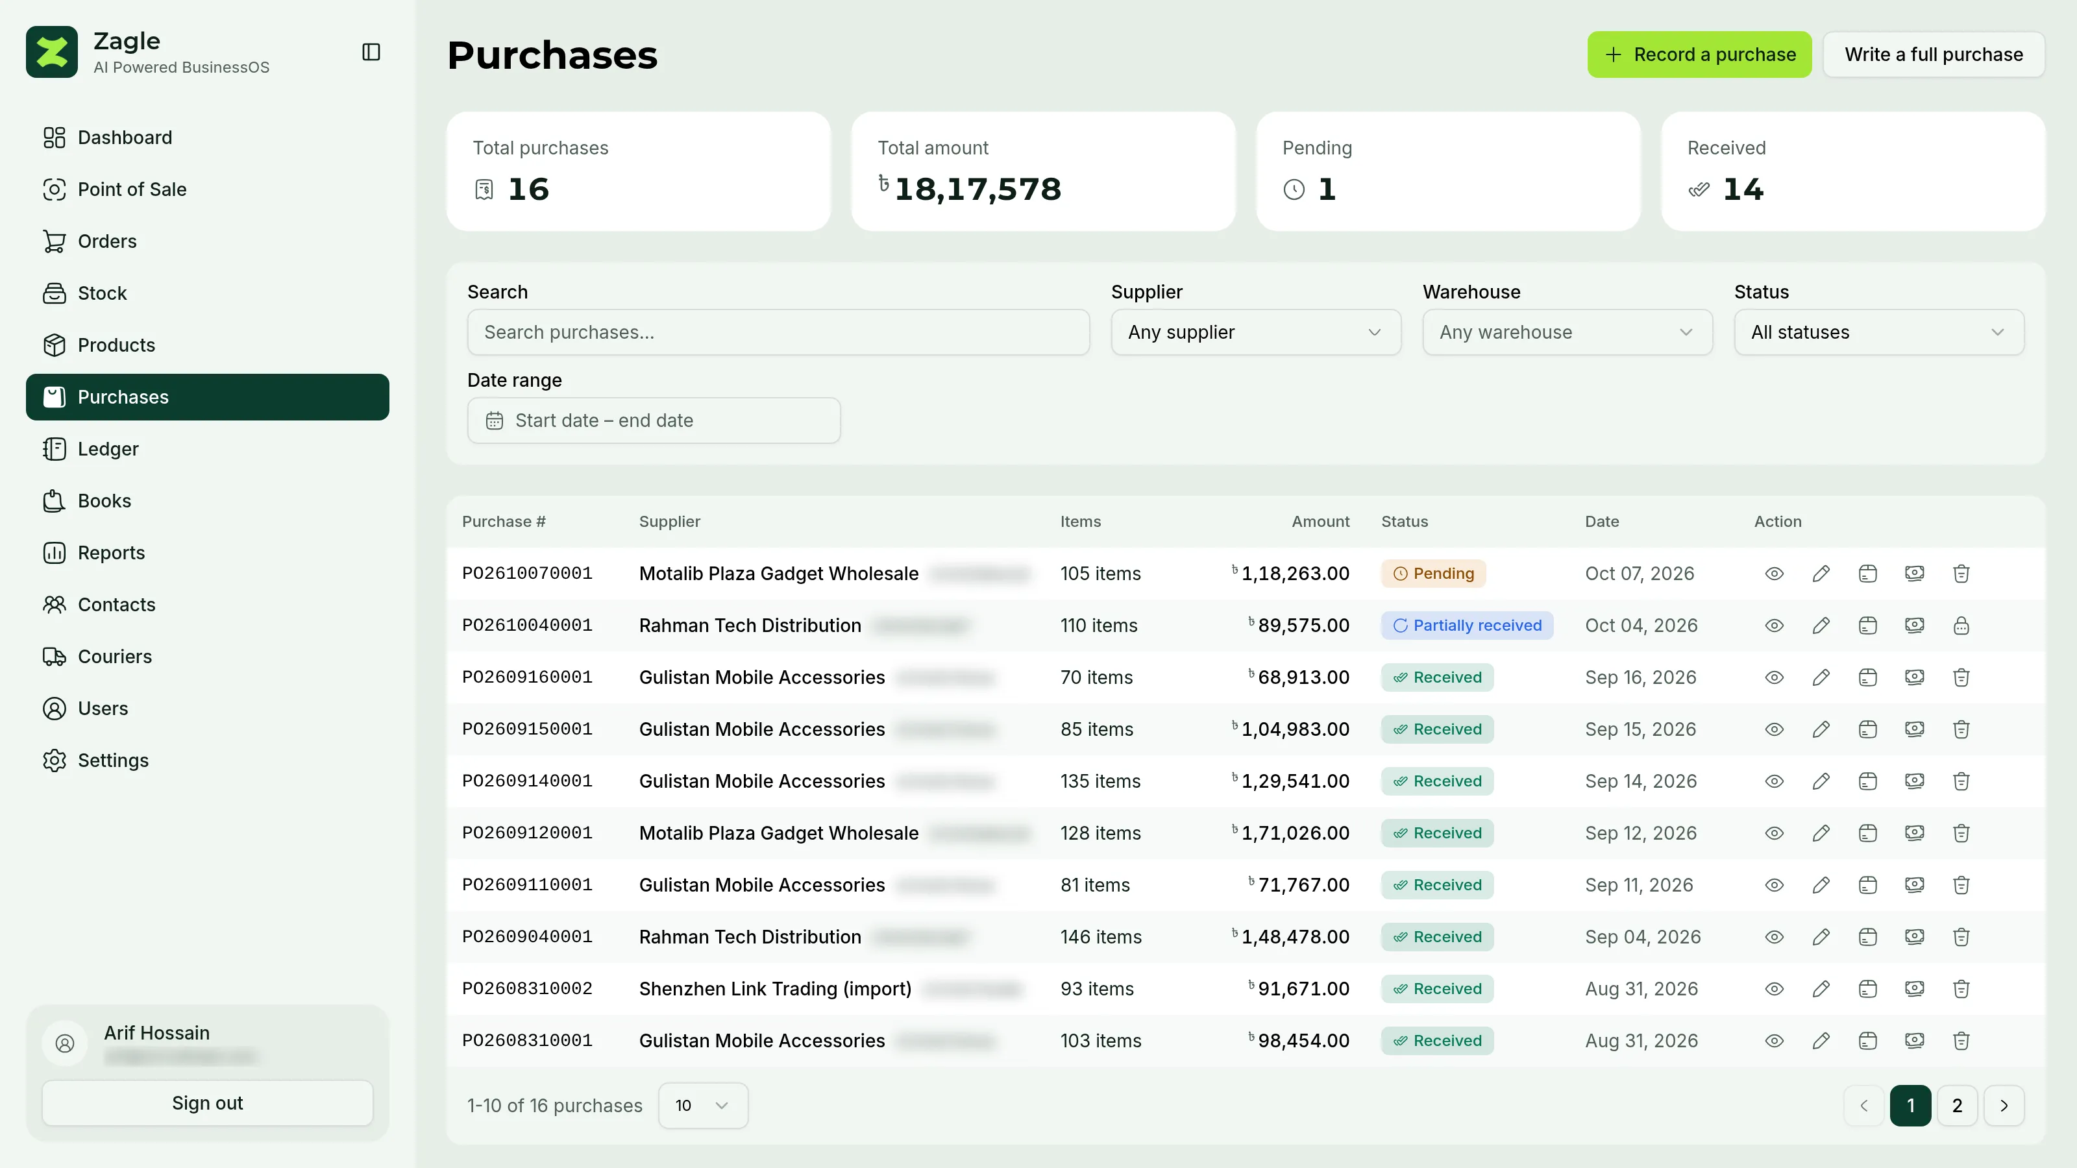Screen dimensions: 2077x1168
Task: Record payment icon for PO2608310001
Action: point(1914,1041)
